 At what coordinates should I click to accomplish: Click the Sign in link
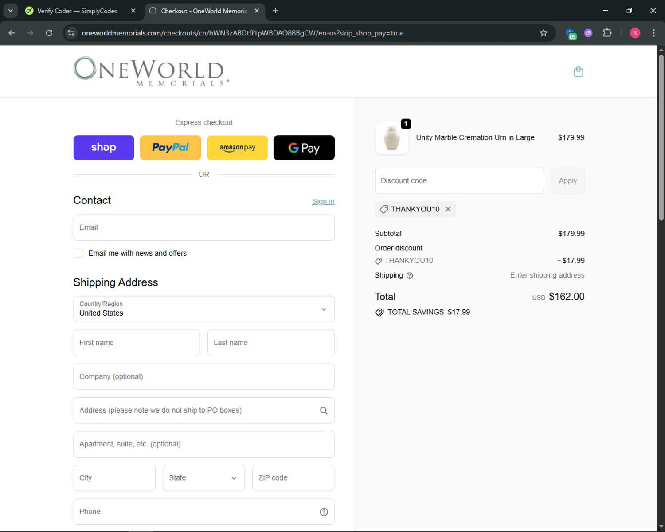(x=323, y=201)
